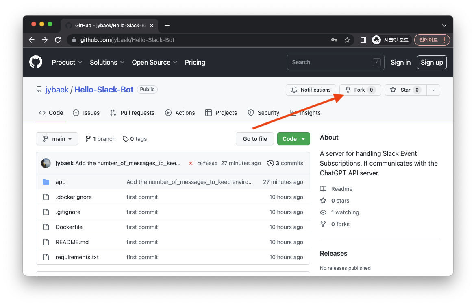Image resolution: width=476 pixels, height=306 pixels.
Task: Switch to the Projects tab
Action: [x=221, y=113]
